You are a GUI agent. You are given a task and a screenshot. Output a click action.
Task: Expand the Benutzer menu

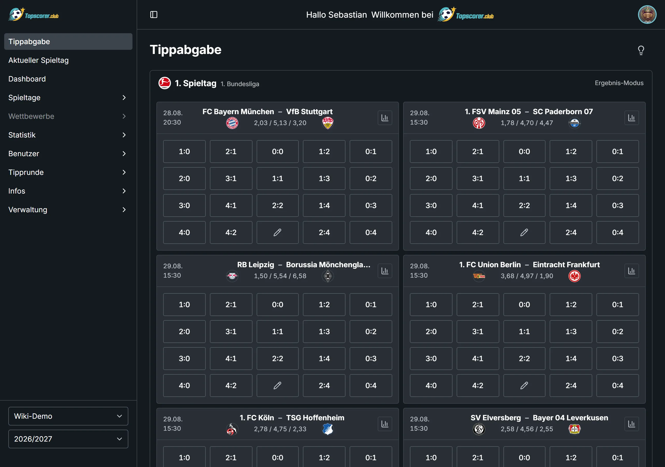point(68,154)
